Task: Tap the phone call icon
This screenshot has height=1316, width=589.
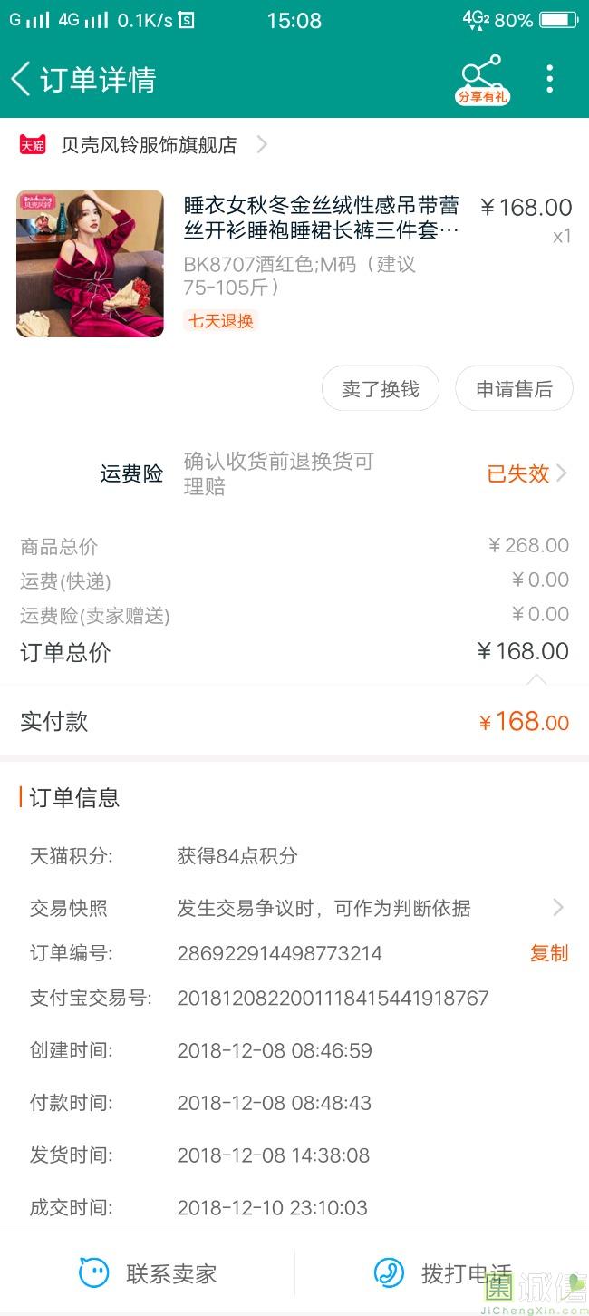Action: 390,1273
